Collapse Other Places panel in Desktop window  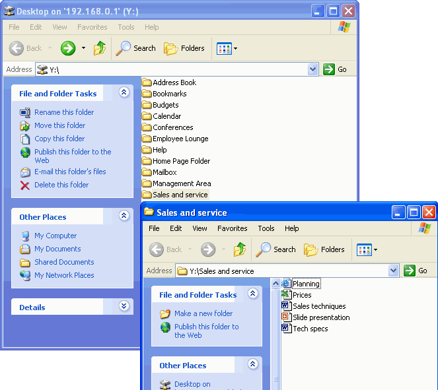coord(124,216)
